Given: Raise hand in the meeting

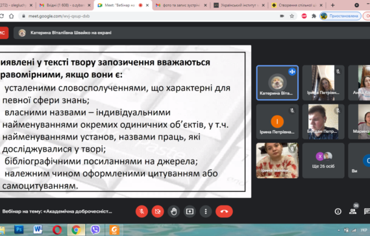Looking at the screenshot, I should [174, 211].
